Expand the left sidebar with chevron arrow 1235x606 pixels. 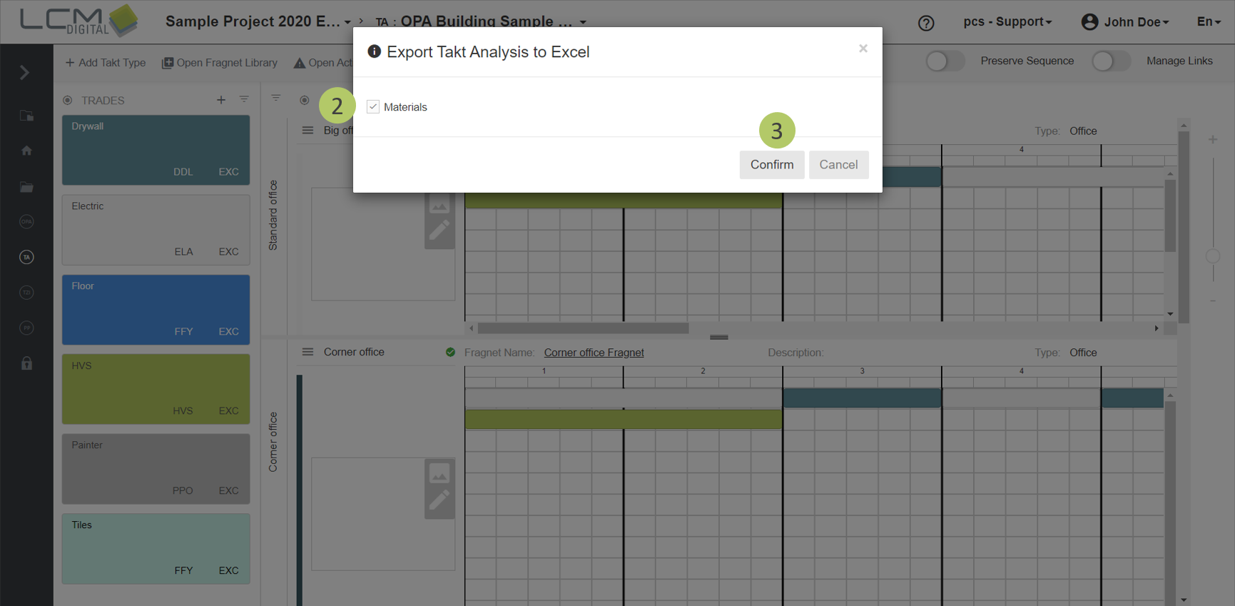click(x=25, y=72)
